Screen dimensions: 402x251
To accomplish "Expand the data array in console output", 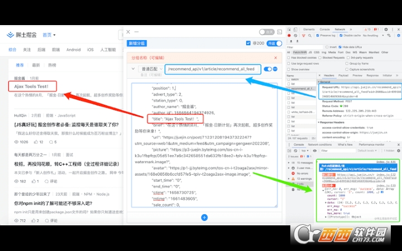I will click(326, 202).
